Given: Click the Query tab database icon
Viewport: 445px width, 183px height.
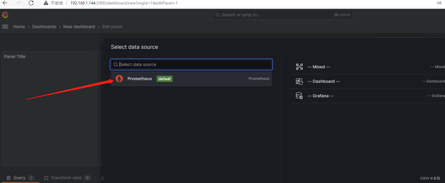Looking at the screenshot, I should [9, 178].
